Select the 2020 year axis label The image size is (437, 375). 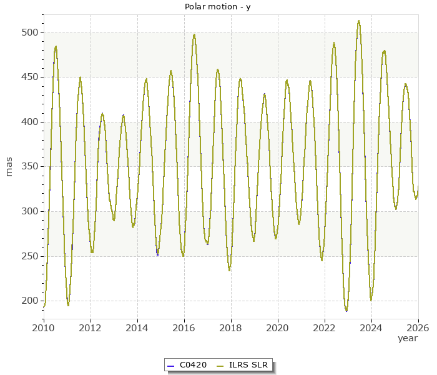(278, 327)
